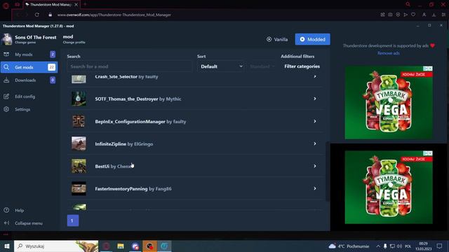This screenshot has height=252, width=449.
Task: Click the SOTF_Thomas_the_Destroyer mod thumbnail
Action: pos(79,99)
